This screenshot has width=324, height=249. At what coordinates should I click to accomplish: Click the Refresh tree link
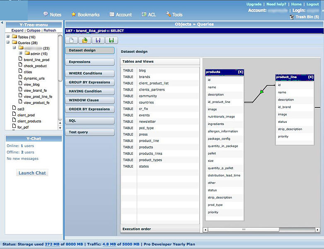click(x=50, y=30)
